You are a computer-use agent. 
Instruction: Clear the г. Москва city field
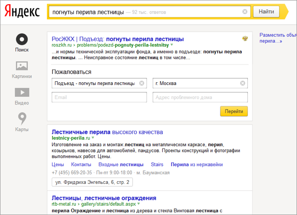[x=242, y=84]
